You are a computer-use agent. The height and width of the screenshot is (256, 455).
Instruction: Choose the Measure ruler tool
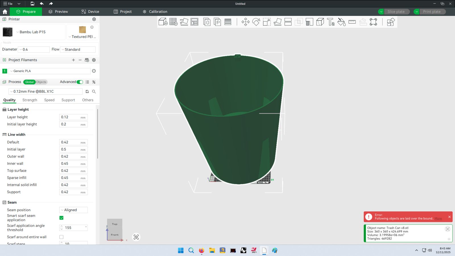(x=352, y=22)
